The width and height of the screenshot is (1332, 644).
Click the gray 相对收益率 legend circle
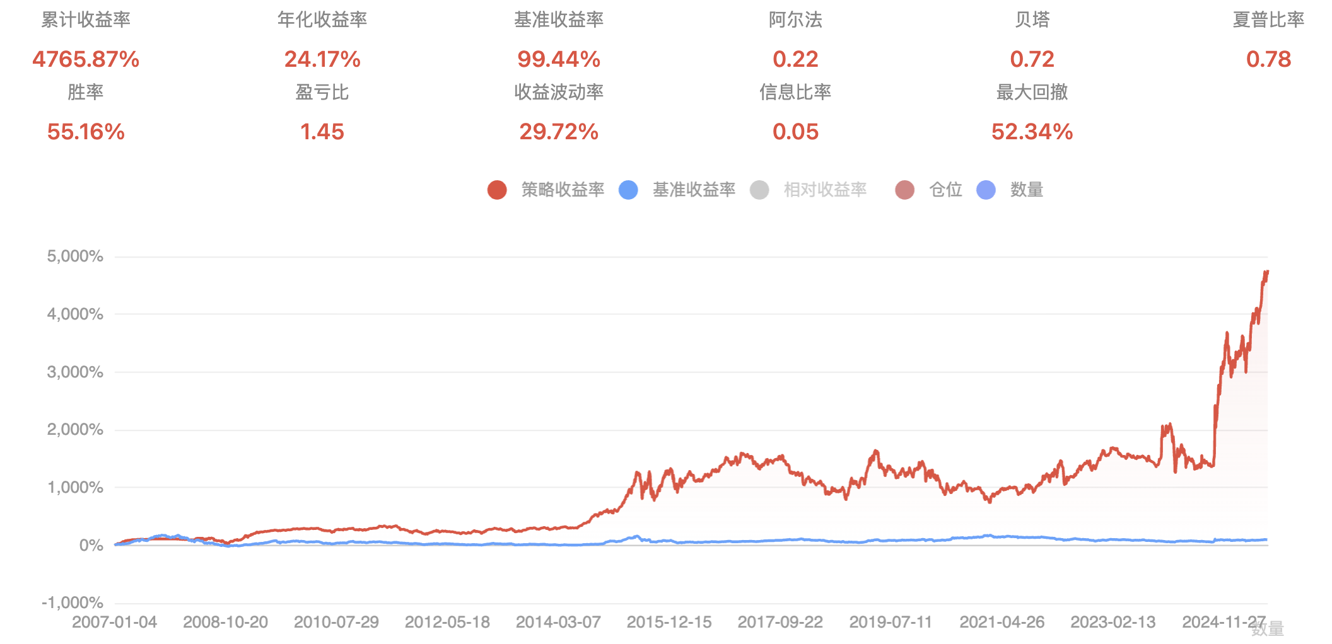(759, 190)
